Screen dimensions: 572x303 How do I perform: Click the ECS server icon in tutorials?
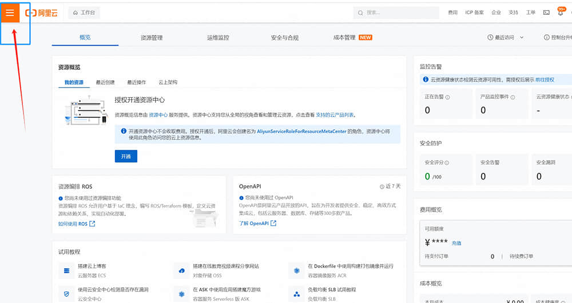(66, 270)
